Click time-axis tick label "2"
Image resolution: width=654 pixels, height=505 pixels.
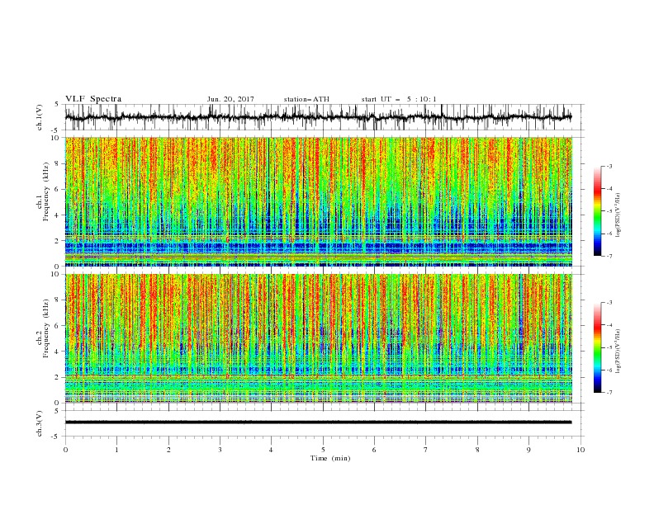coord(168,450)
